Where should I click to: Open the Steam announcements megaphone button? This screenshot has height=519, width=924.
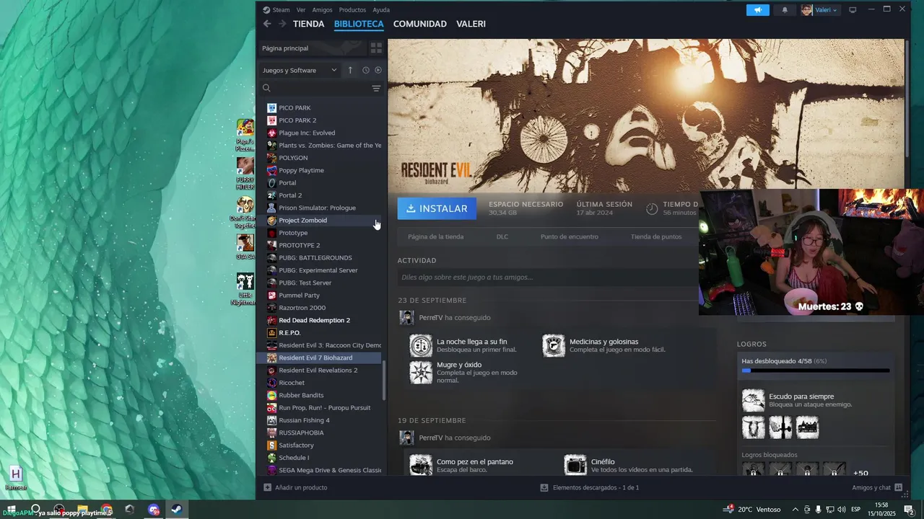[758, 10]
